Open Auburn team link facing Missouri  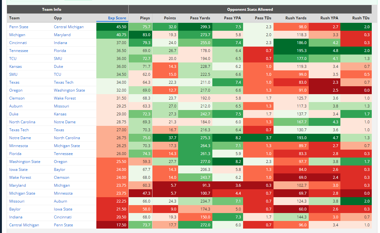coord(16,106)
